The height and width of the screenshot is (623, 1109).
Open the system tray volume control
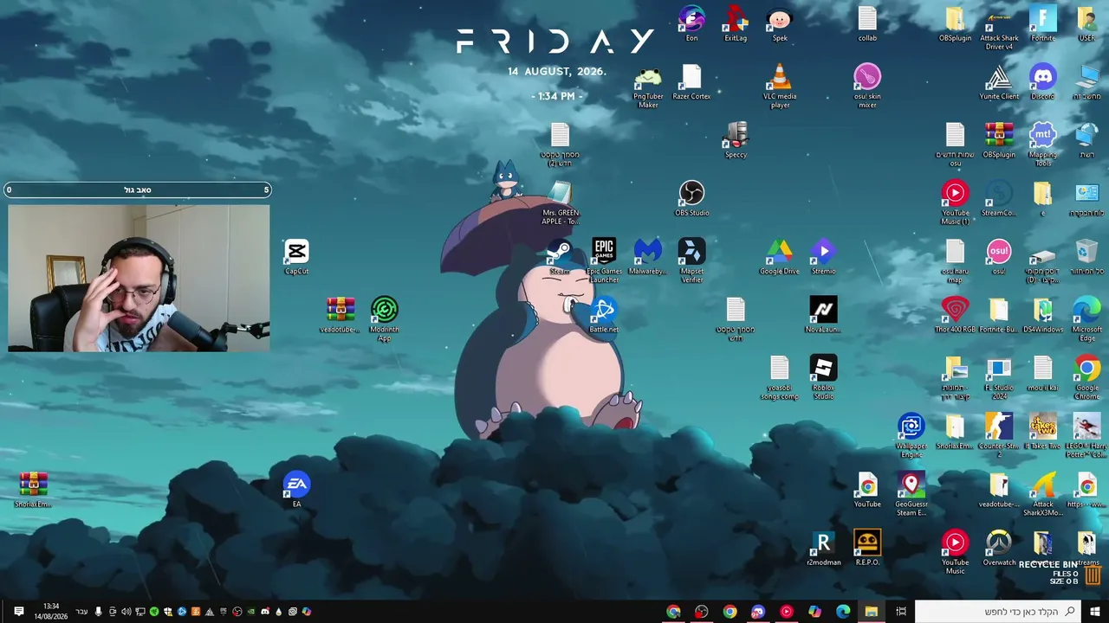(126, 612)
